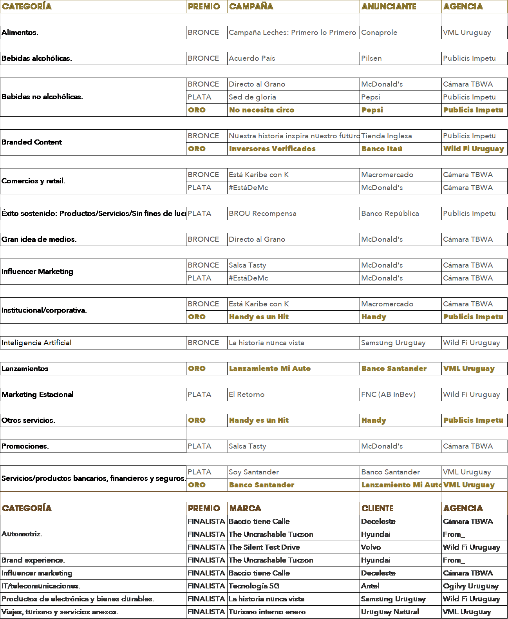Image resolution: width=508 pixels, height=619 pixels.
Task: Select 'Productos de electrónica y bienes durables.' cell
Action: click(x=93, y=599)
